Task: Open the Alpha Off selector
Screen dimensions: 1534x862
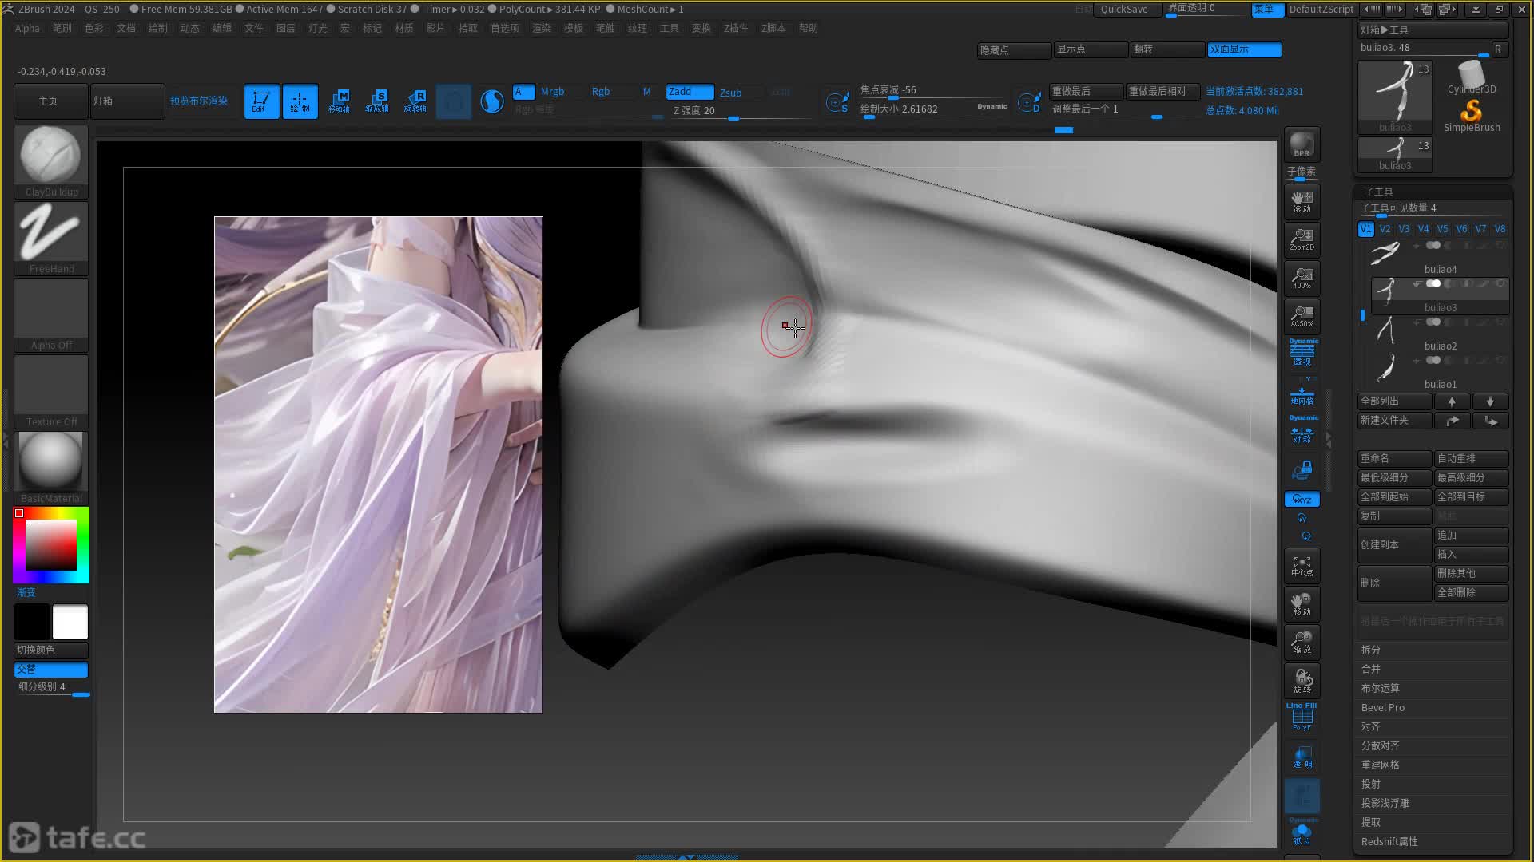Action: (51, 315)
